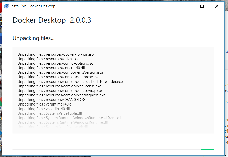Select log line vcruntime140.dll
The image size is (228, 157).
click(45, 104)
